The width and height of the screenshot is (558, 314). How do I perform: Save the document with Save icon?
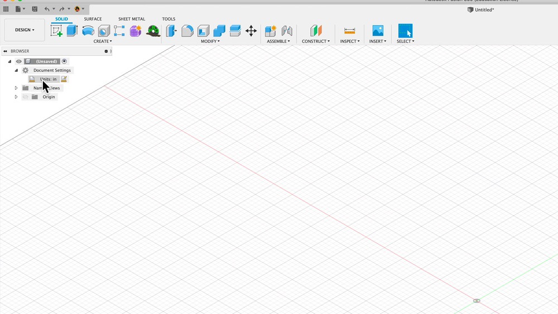click(35, 9)
